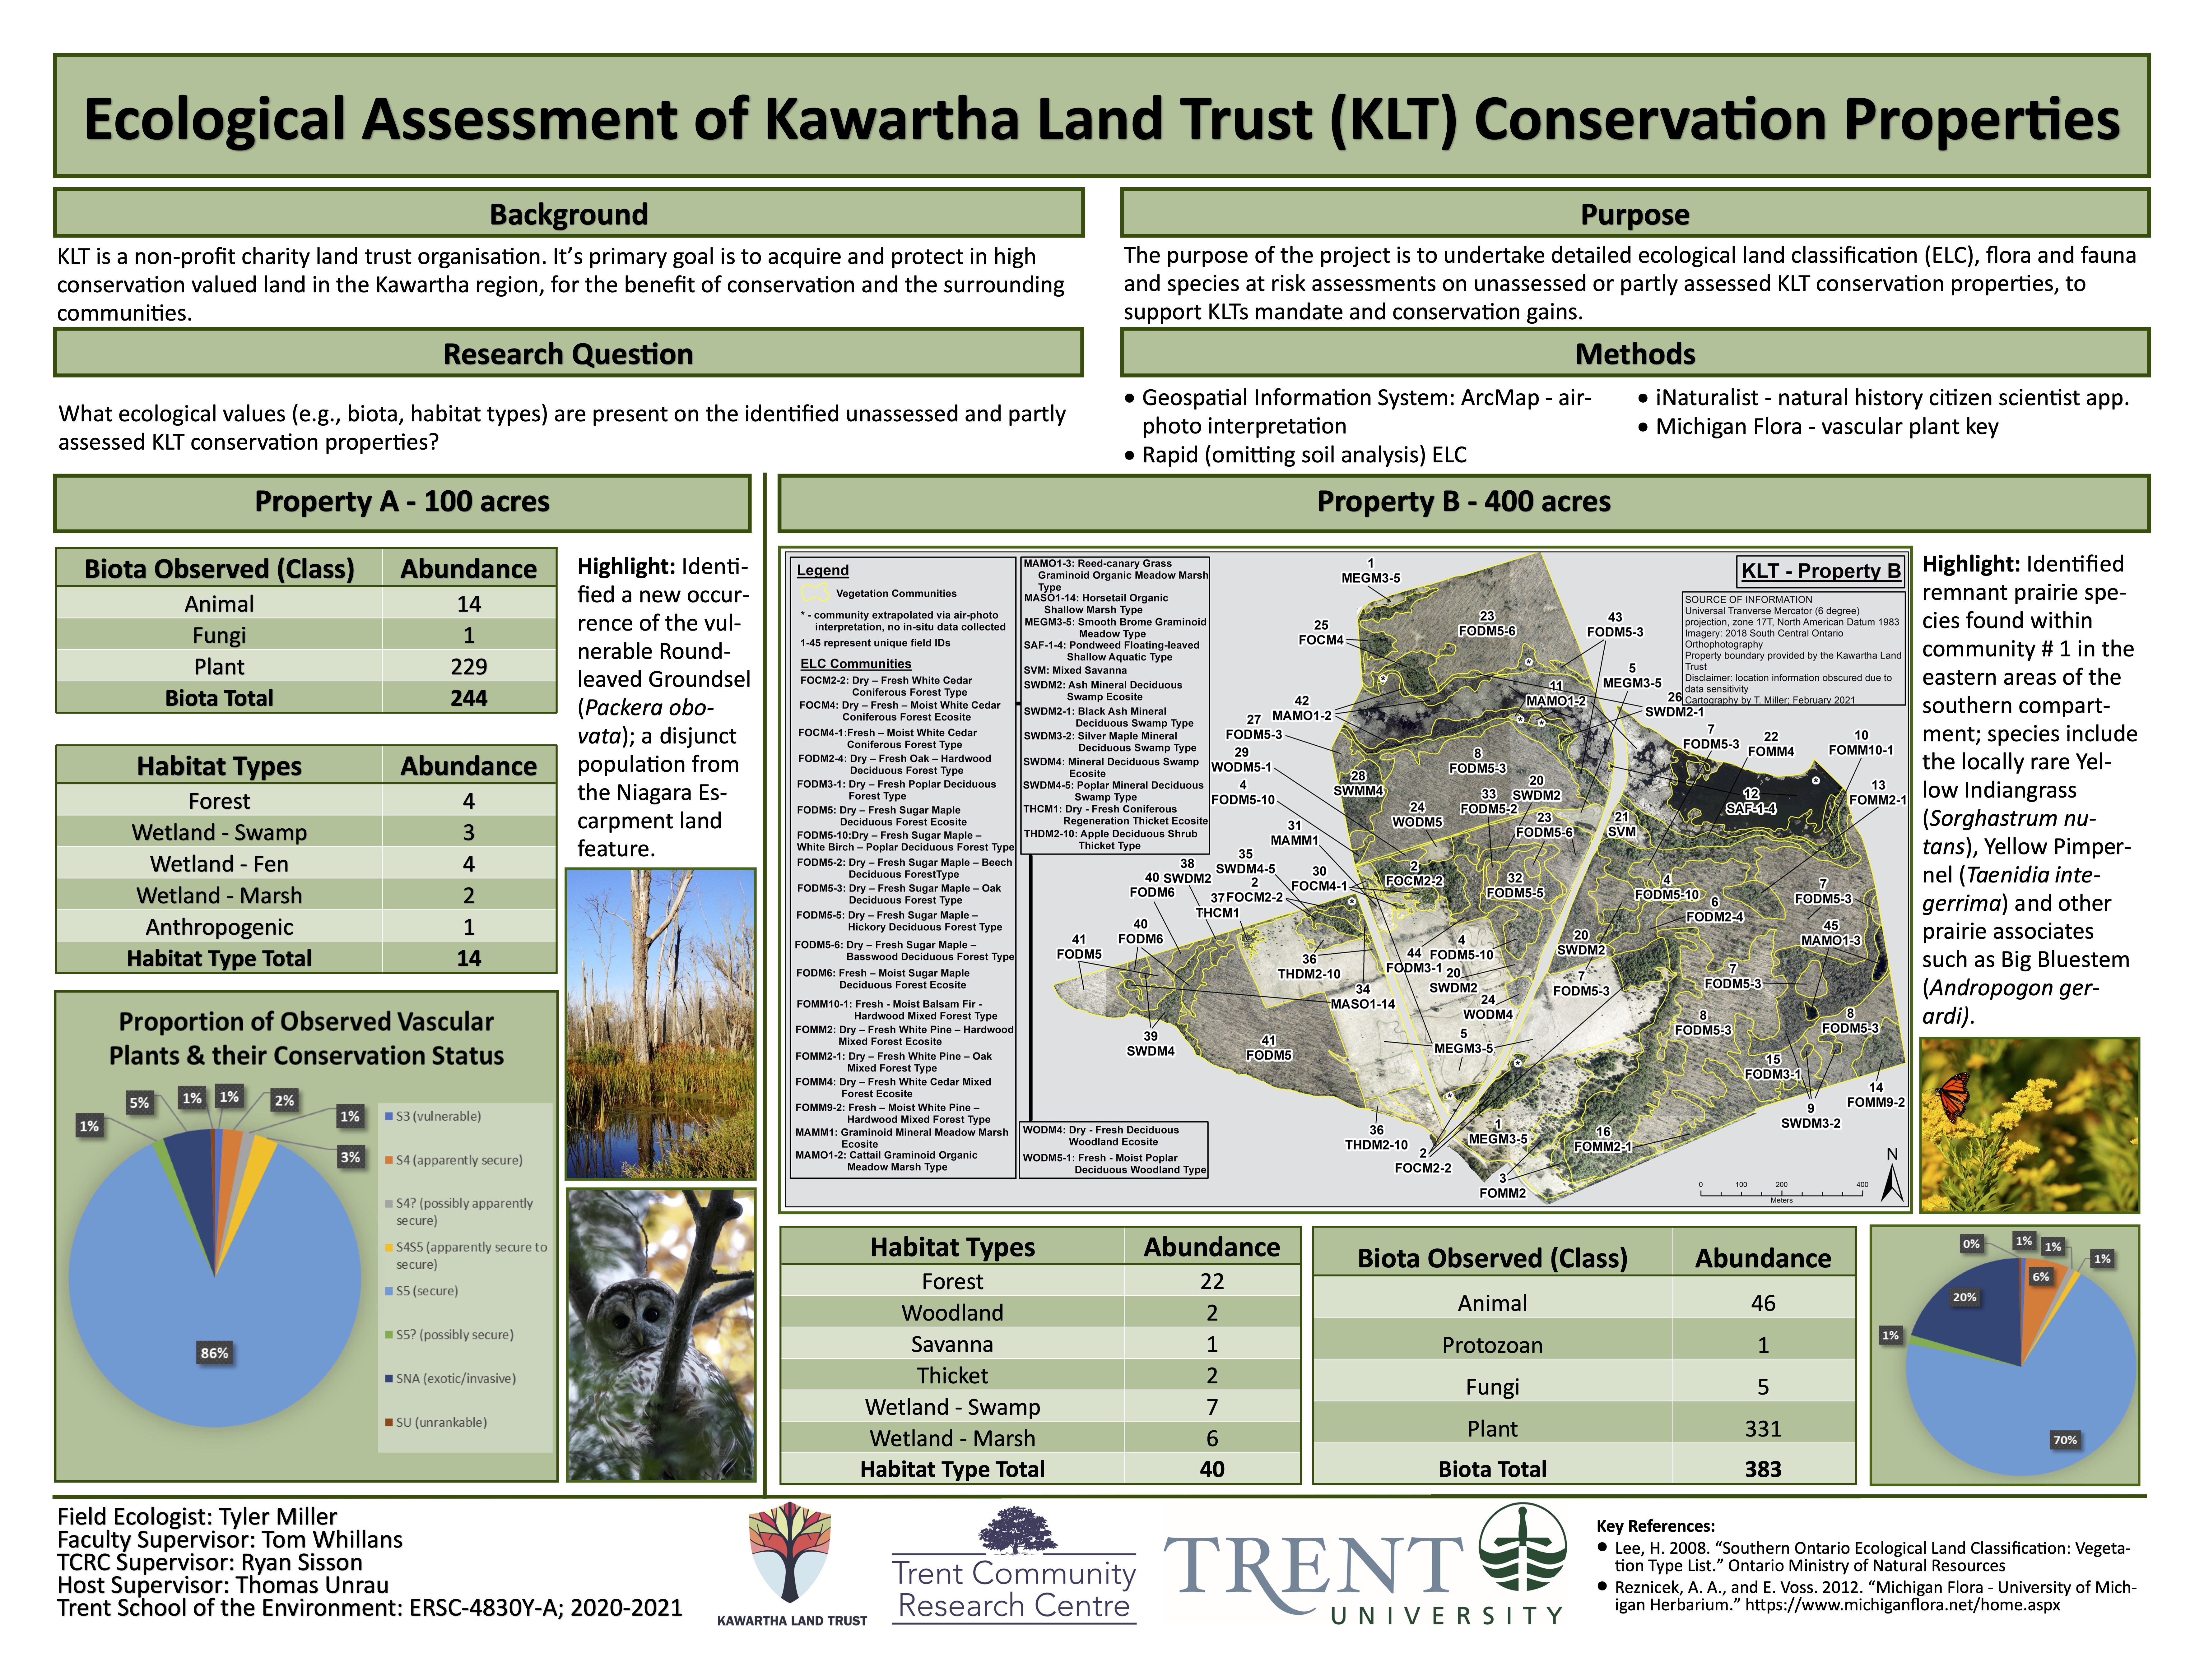Click the S4 (apparently secure) orange legend square
2204x1680 pixels.
pyautogui.click(x=389, y=1160)
